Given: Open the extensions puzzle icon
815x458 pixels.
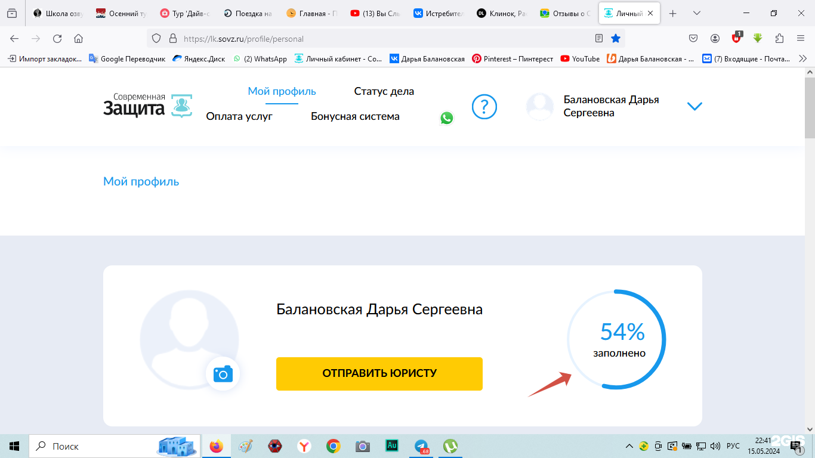Looking at the screenshot, I should coord(779,39).
